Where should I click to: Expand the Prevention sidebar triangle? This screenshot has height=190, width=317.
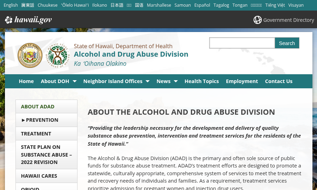(23, 120)
